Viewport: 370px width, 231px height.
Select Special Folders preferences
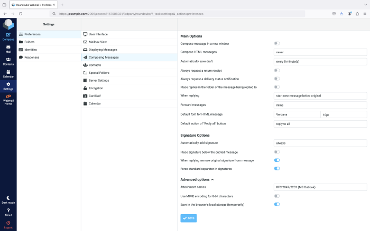pos(129,73)
